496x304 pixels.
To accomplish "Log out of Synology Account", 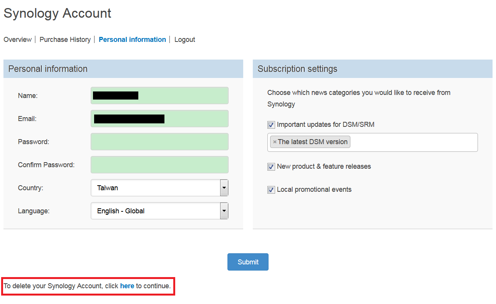I will 185,40.
